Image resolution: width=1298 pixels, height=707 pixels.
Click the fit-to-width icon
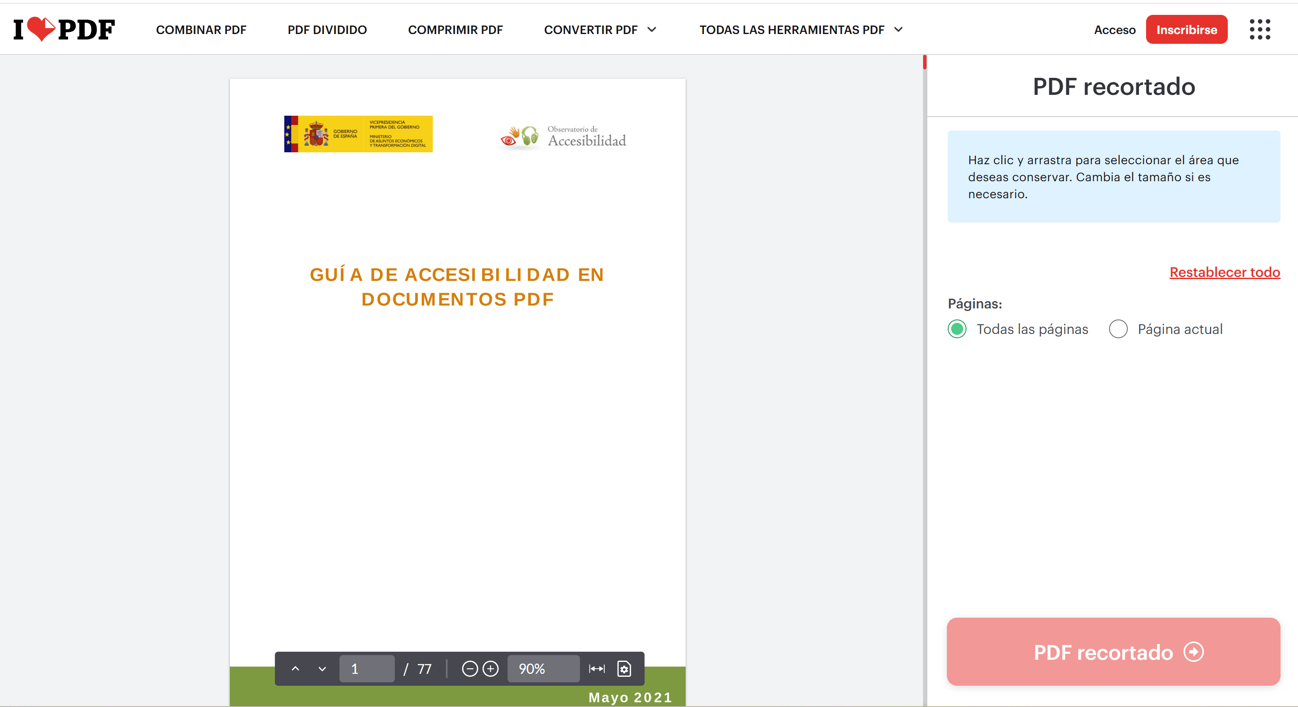tap(597, 669)
